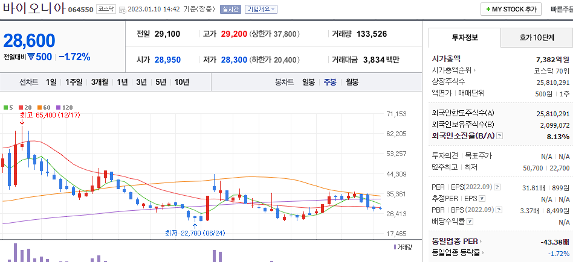
Task: Click the 상한가 37,800 text
Action: point(275,34)
